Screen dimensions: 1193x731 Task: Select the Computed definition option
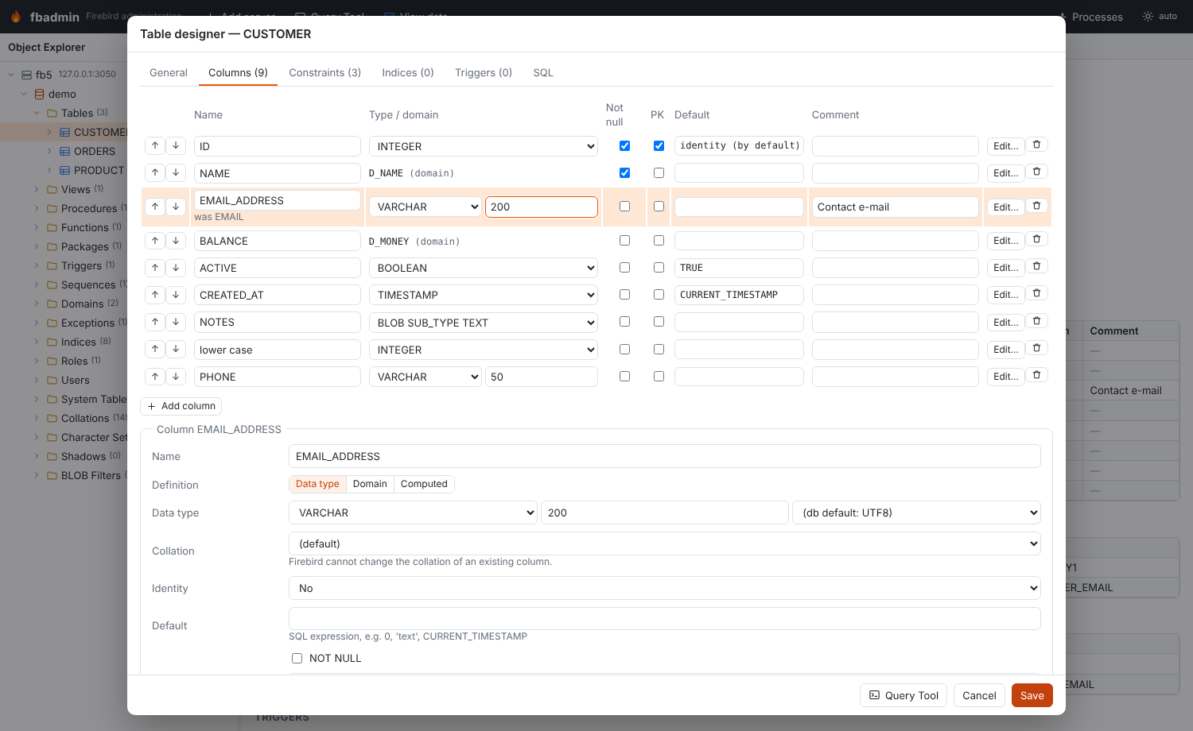pyautogui.click(x=424, y=484)
